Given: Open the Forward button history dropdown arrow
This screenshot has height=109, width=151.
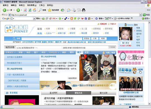Looking at the screenshot, I should 22,10.
